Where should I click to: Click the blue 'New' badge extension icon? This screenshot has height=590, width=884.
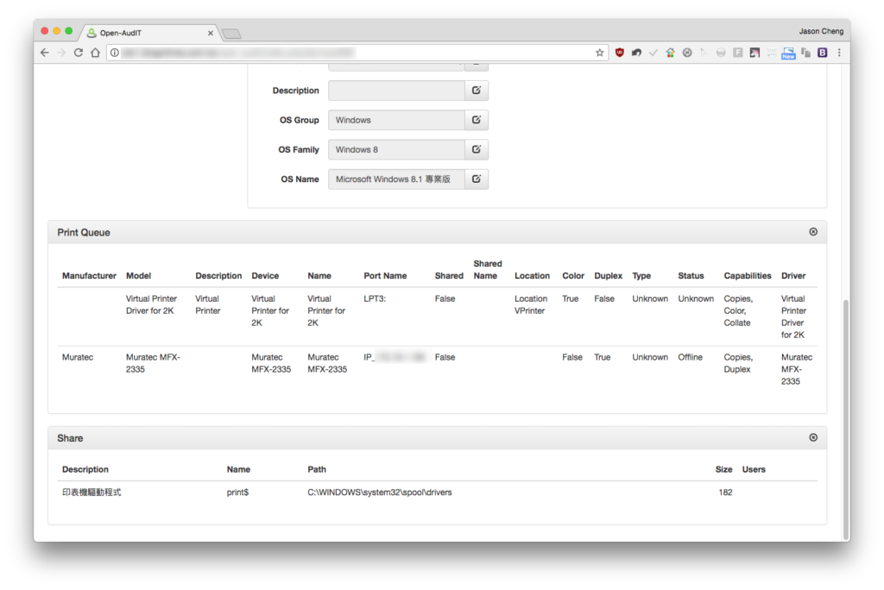tap(789, 53)
